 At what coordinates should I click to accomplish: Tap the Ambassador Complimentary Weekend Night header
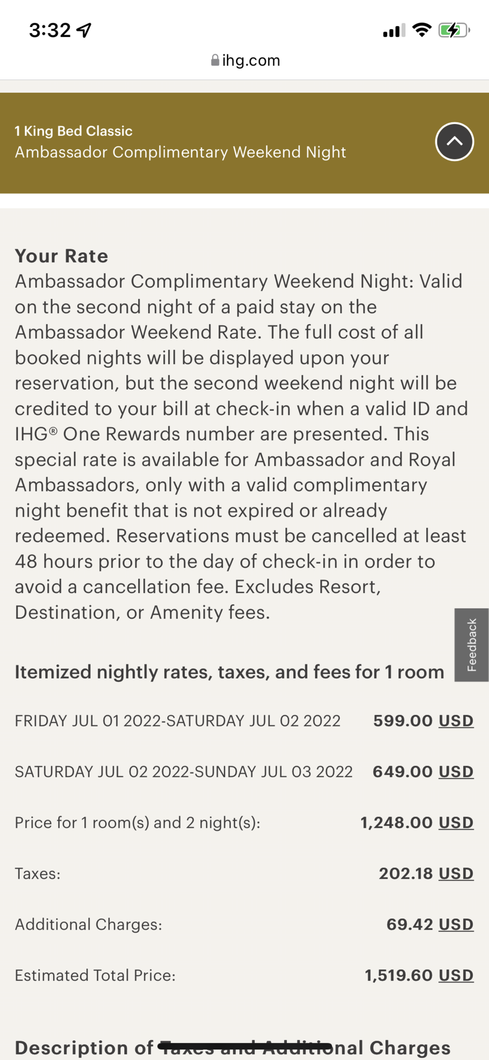pos(180,152)
